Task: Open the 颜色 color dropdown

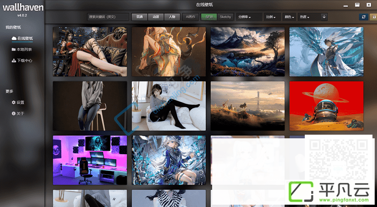Action: pos(289,17)
